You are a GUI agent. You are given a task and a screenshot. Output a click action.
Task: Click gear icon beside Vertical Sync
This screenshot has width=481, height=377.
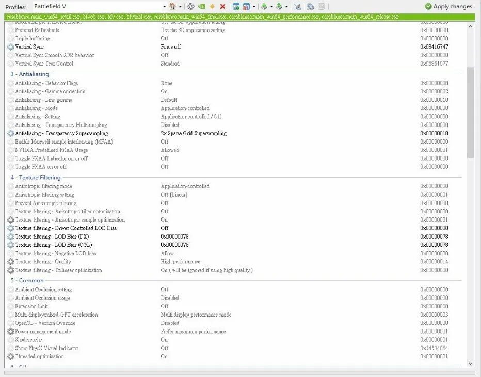[x=11, y=46]
